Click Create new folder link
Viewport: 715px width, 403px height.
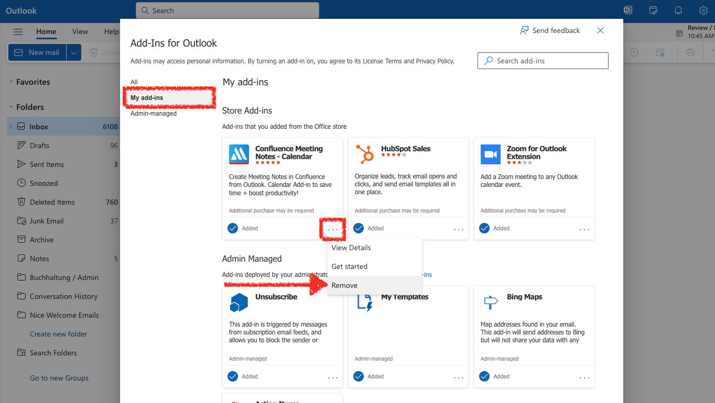(59, 334)
